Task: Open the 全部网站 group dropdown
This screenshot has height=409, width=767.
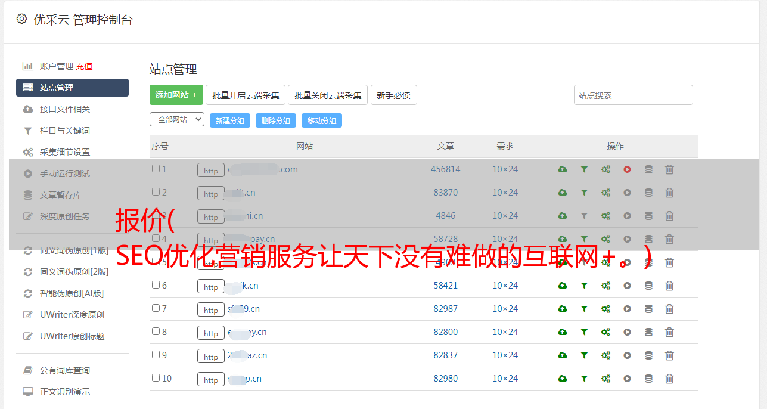Action: [177, 120]
